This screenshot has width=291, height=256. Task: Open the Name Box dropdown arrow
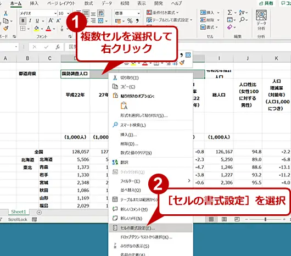[16, 47]
